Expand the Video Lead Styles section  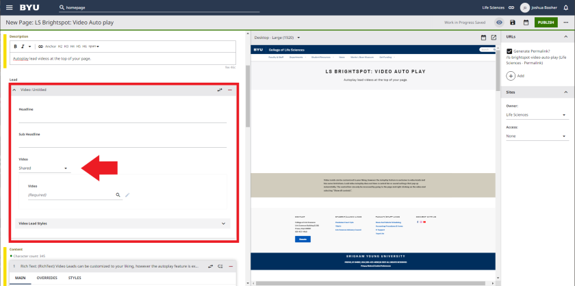click(x=123, y=223)
